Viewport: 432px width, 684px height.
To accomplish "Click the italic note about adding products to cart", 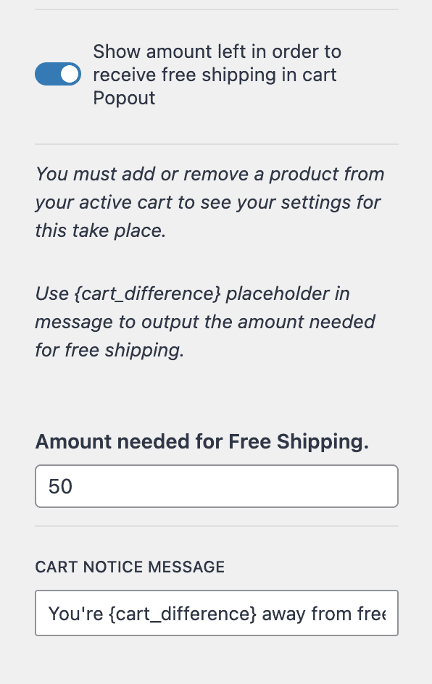I will (209, 202).
